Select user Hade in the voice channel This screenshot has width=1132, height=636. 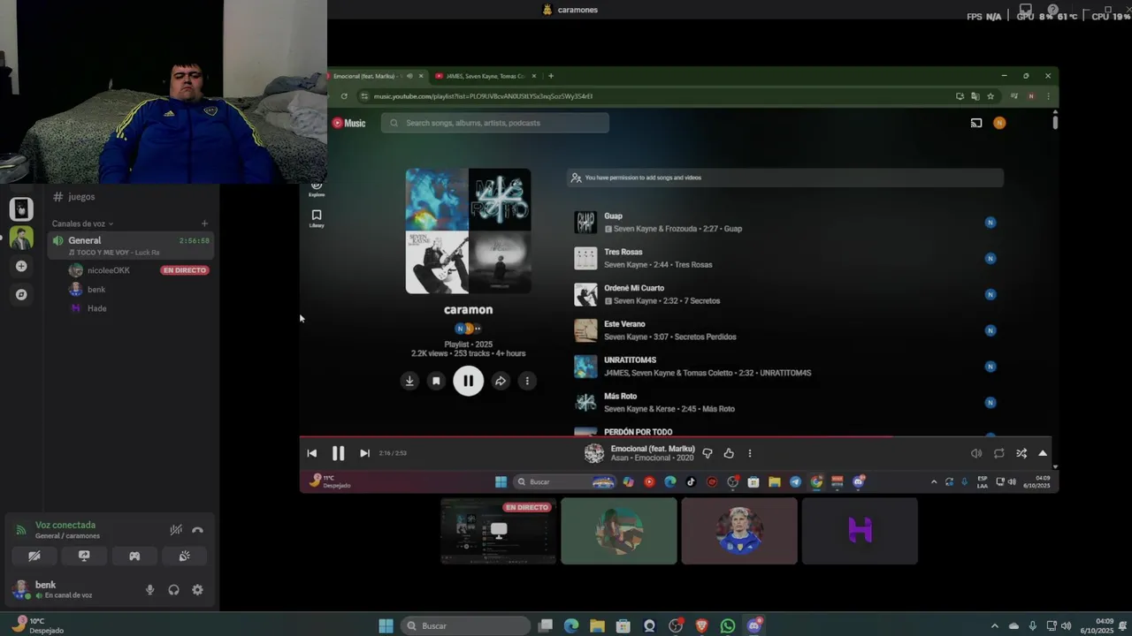(x=96, y=308)
